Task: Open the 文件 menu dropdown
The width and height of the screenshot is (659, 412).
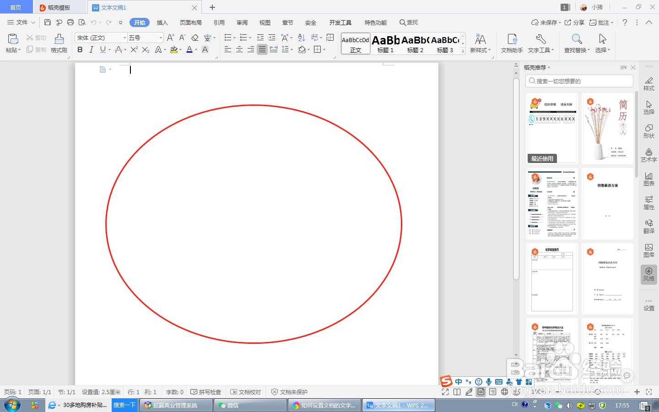Action: [x=22, y=22]
